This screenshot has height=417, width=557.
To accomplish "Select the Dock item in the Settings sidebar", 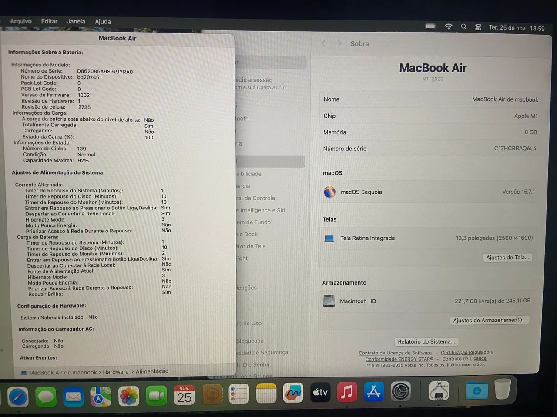I will (x=248, y=234).
